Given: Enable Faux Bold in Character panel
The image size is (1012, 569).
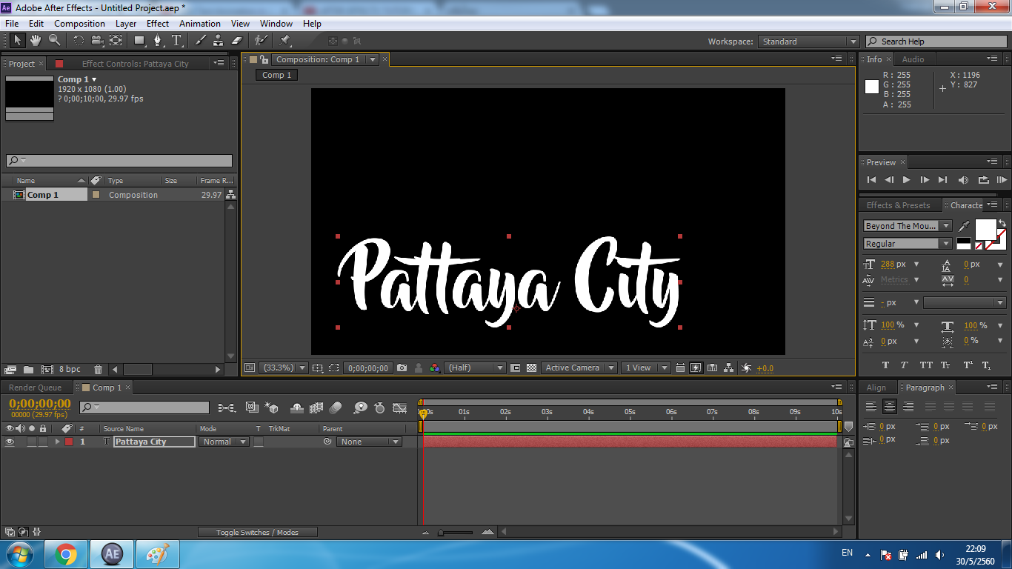Looking at the screenshot, I should tap(885, 365).
